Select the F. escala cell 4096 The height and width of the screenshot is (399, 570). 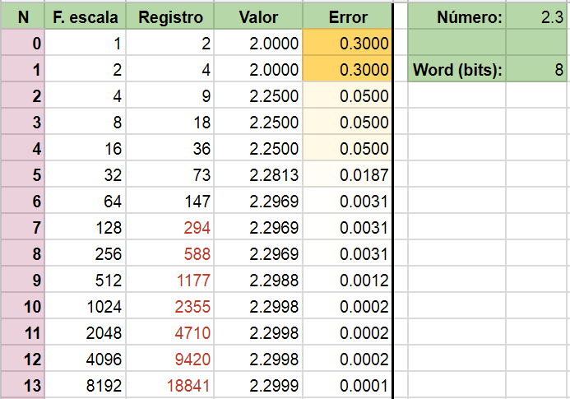point(86,359)
